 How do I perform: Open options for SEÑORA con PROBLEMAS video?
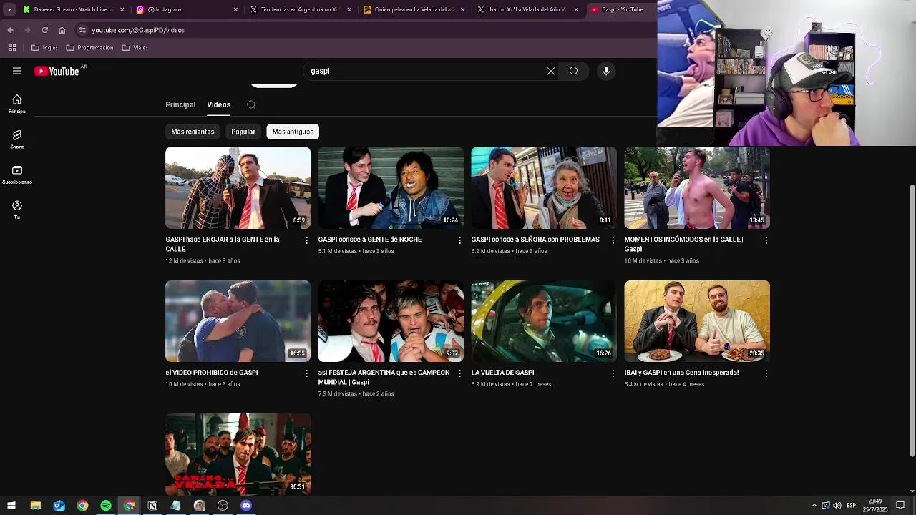pyautogui.click(x=613, y=240)
